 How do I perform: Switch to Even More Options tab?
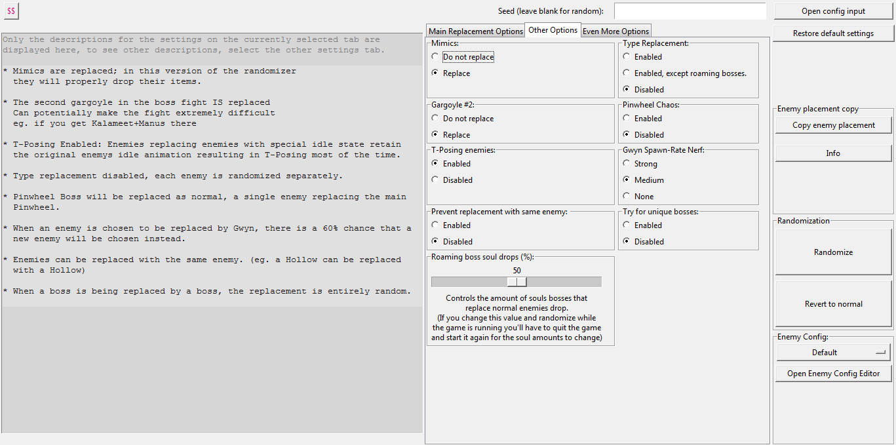(615, 31)
